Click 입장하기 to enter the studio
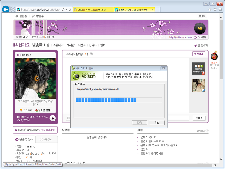 (199, 54)
